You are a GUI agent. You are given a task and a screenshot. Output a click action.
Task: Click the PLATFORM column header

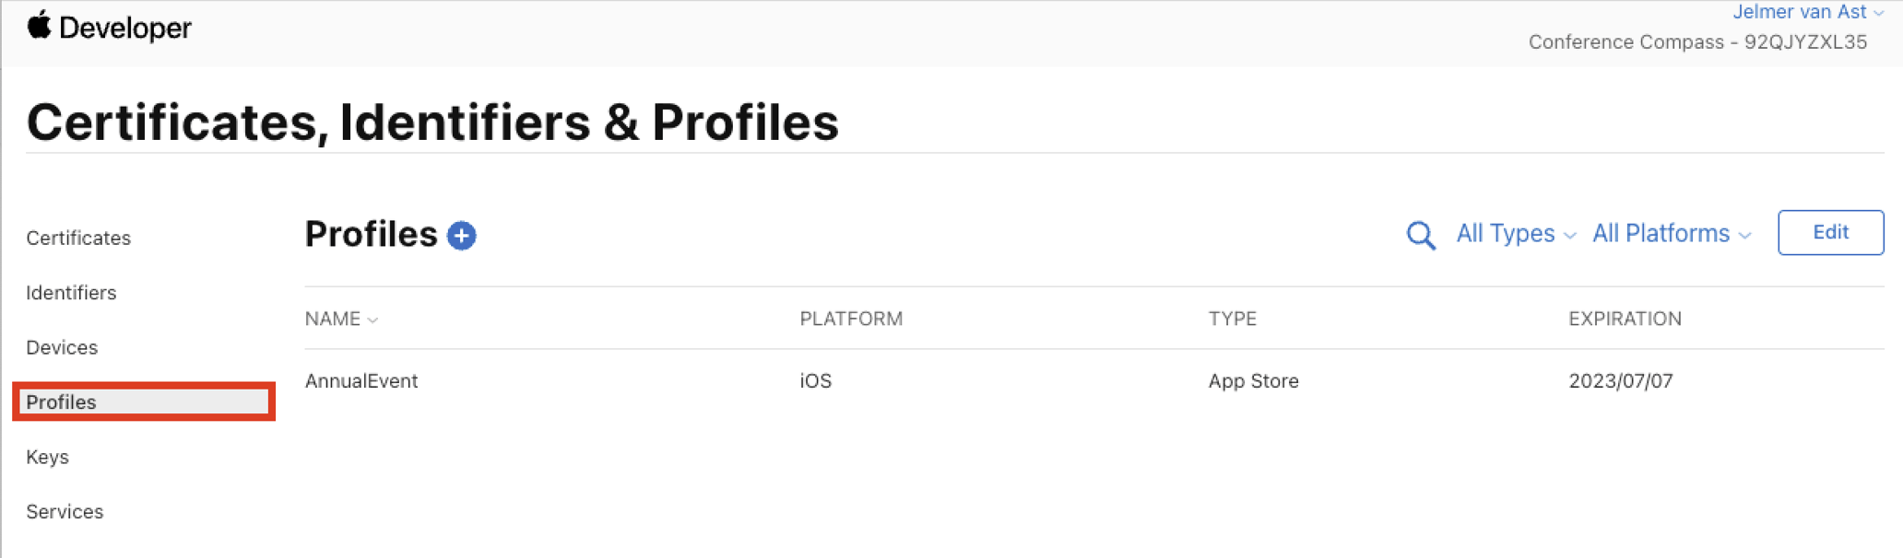(851, 319)
